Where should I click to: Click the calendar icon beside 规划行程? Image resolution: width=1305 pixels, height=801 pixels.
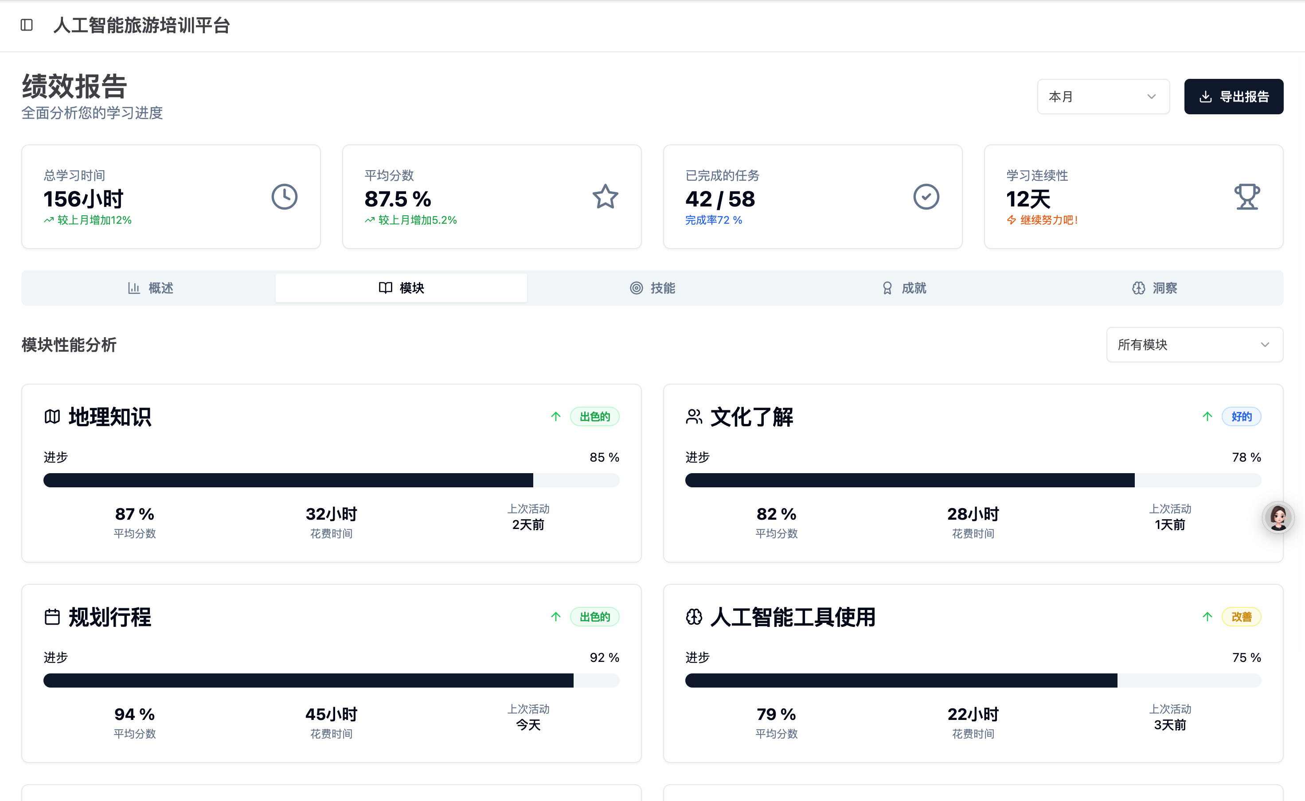pyautogui.click(x=52, y=617)
